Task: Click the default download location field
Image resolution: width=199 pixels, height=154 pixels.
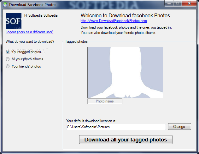Action: (116, 127)
